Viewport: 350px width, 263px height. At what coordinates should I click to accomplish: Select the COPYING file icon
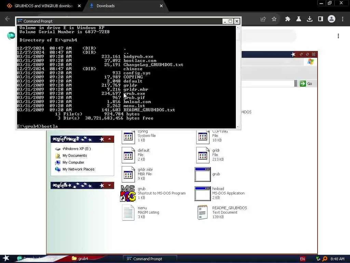(x=203, y=136)
